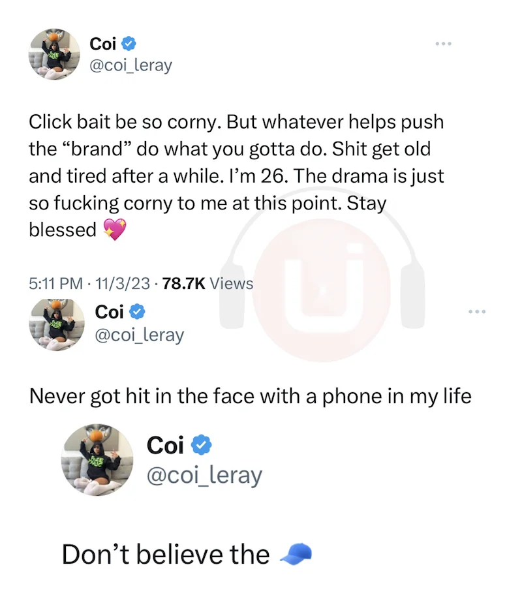Click the 'Never got hit in the face' tweet text
Screen dimensions: 522x597
tap(250, 396)
